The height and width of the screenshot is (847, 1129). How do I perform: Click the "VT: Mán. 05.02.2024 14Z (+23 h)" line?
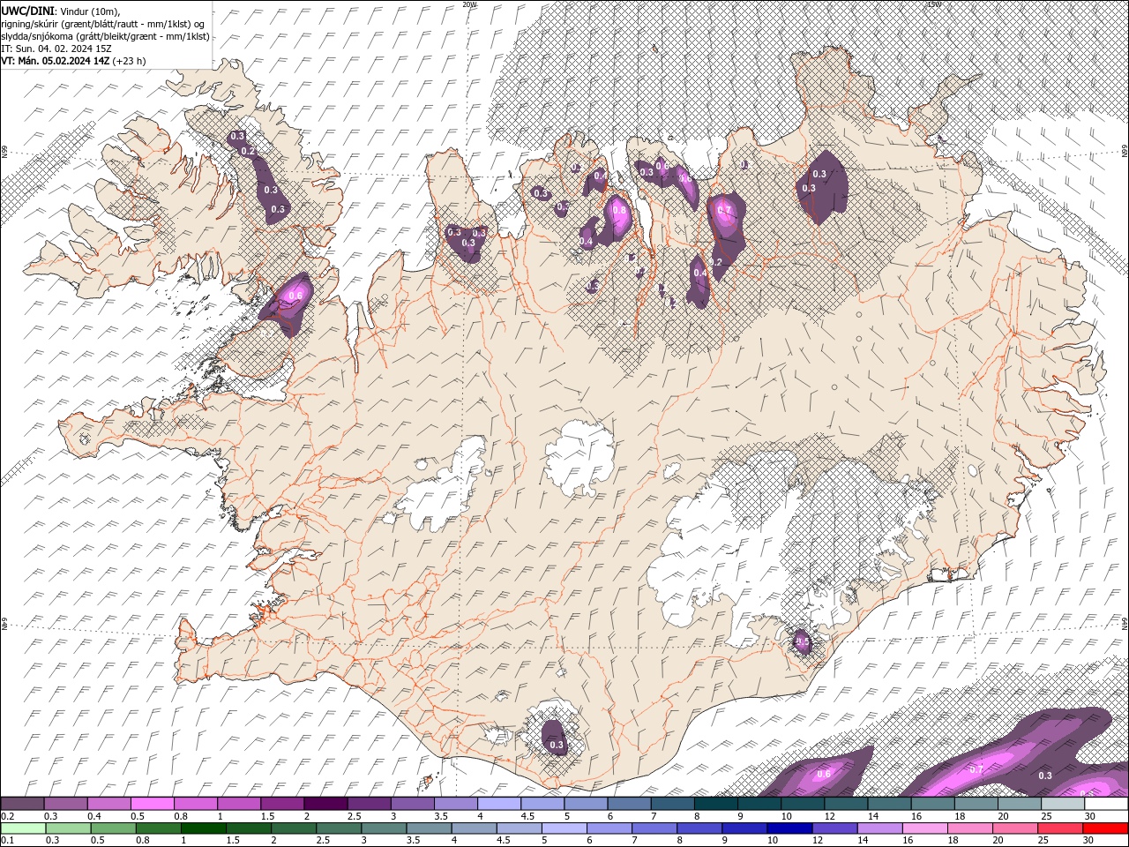coord(73,61)
